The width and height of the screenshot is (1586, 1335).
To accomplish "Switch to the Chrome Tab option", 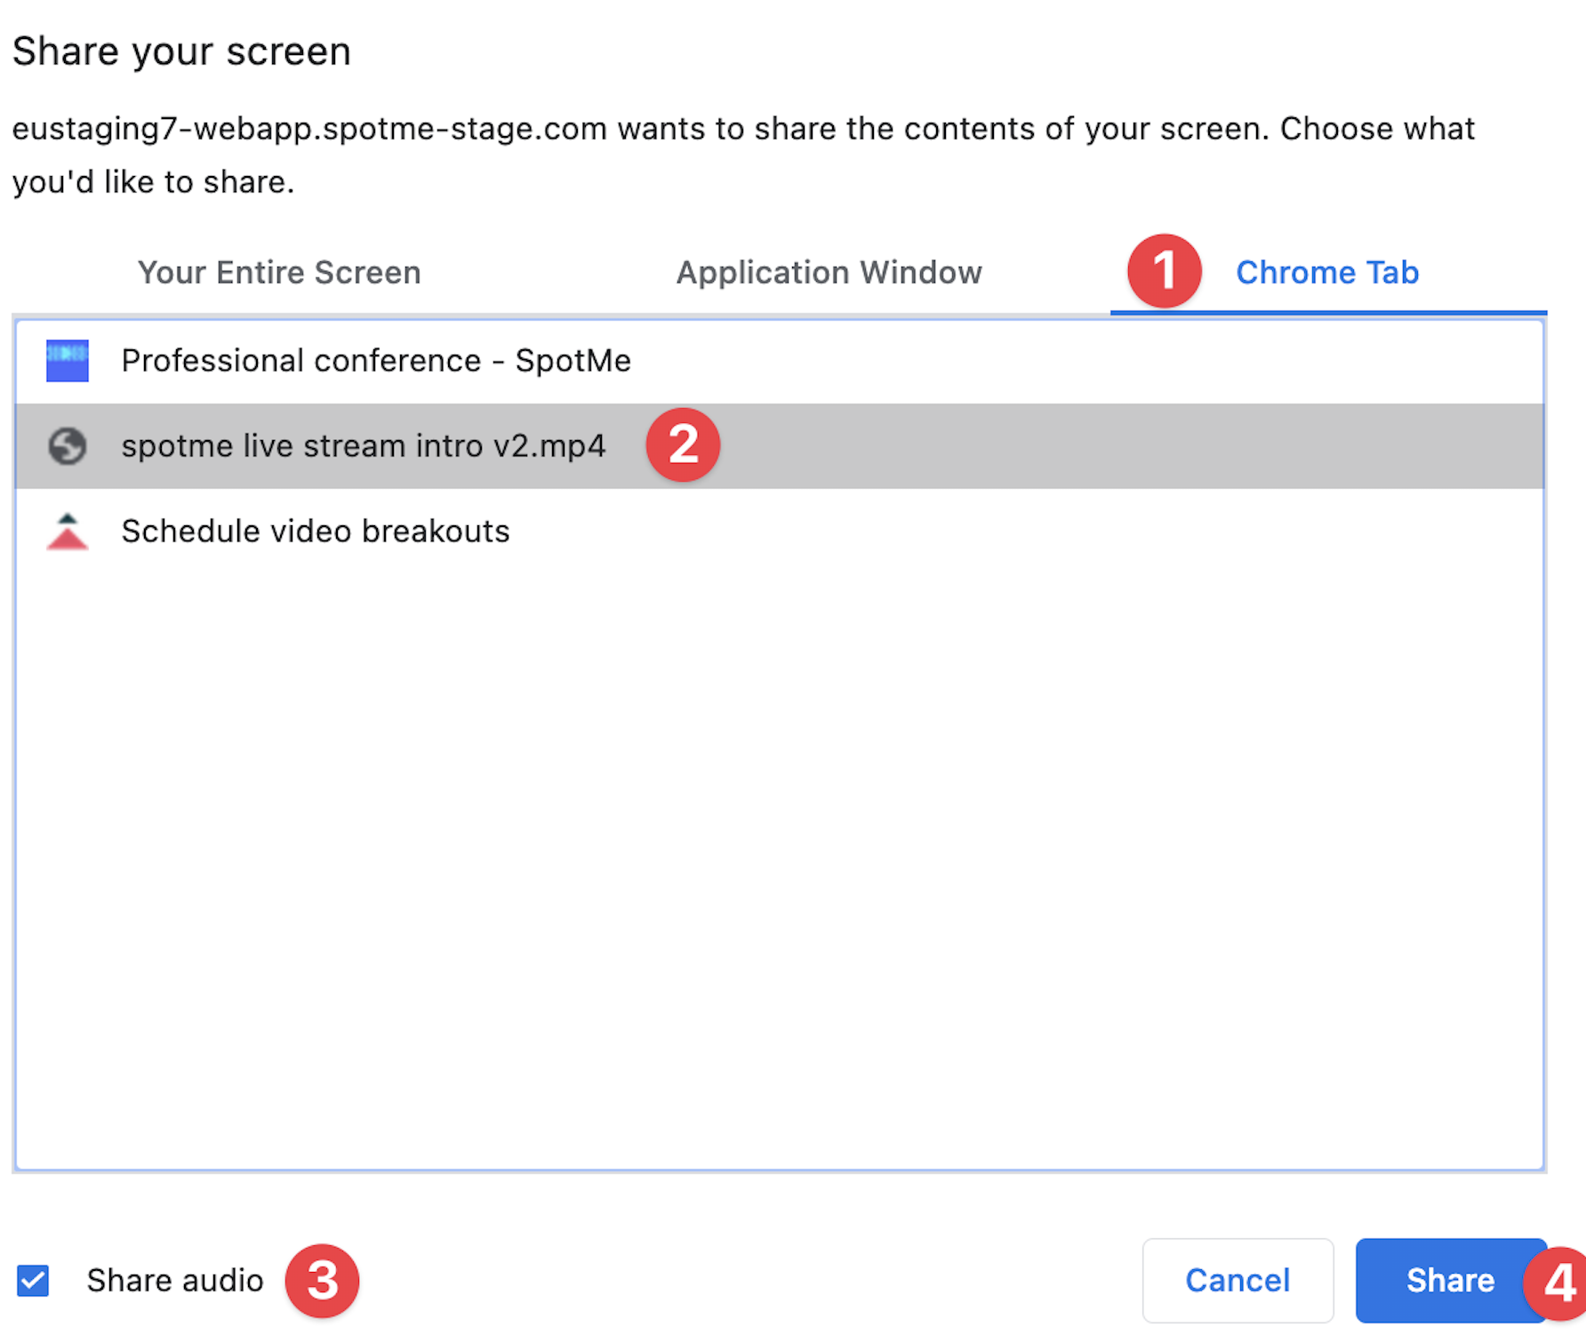I will tap(1327, 273).
